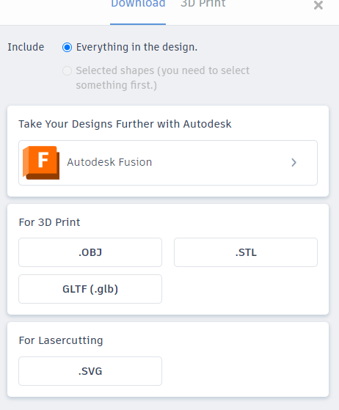
Task: Click the 'something first.)' second line of disabled option
Action: [x=117, y=85]
